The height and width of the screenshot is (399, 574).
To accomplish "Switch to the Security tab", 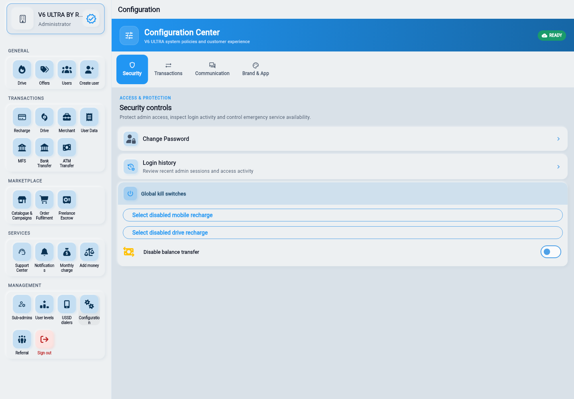I will tap(132, 69).
